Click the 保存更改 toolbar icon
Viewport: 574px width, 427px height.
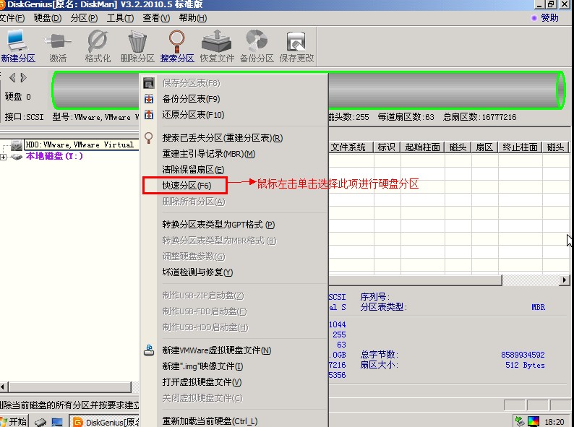click(x=296, y=46)
